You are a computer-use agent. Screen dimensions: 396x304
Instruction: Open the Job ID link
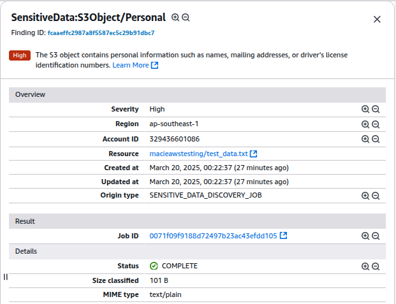point(213,236)
